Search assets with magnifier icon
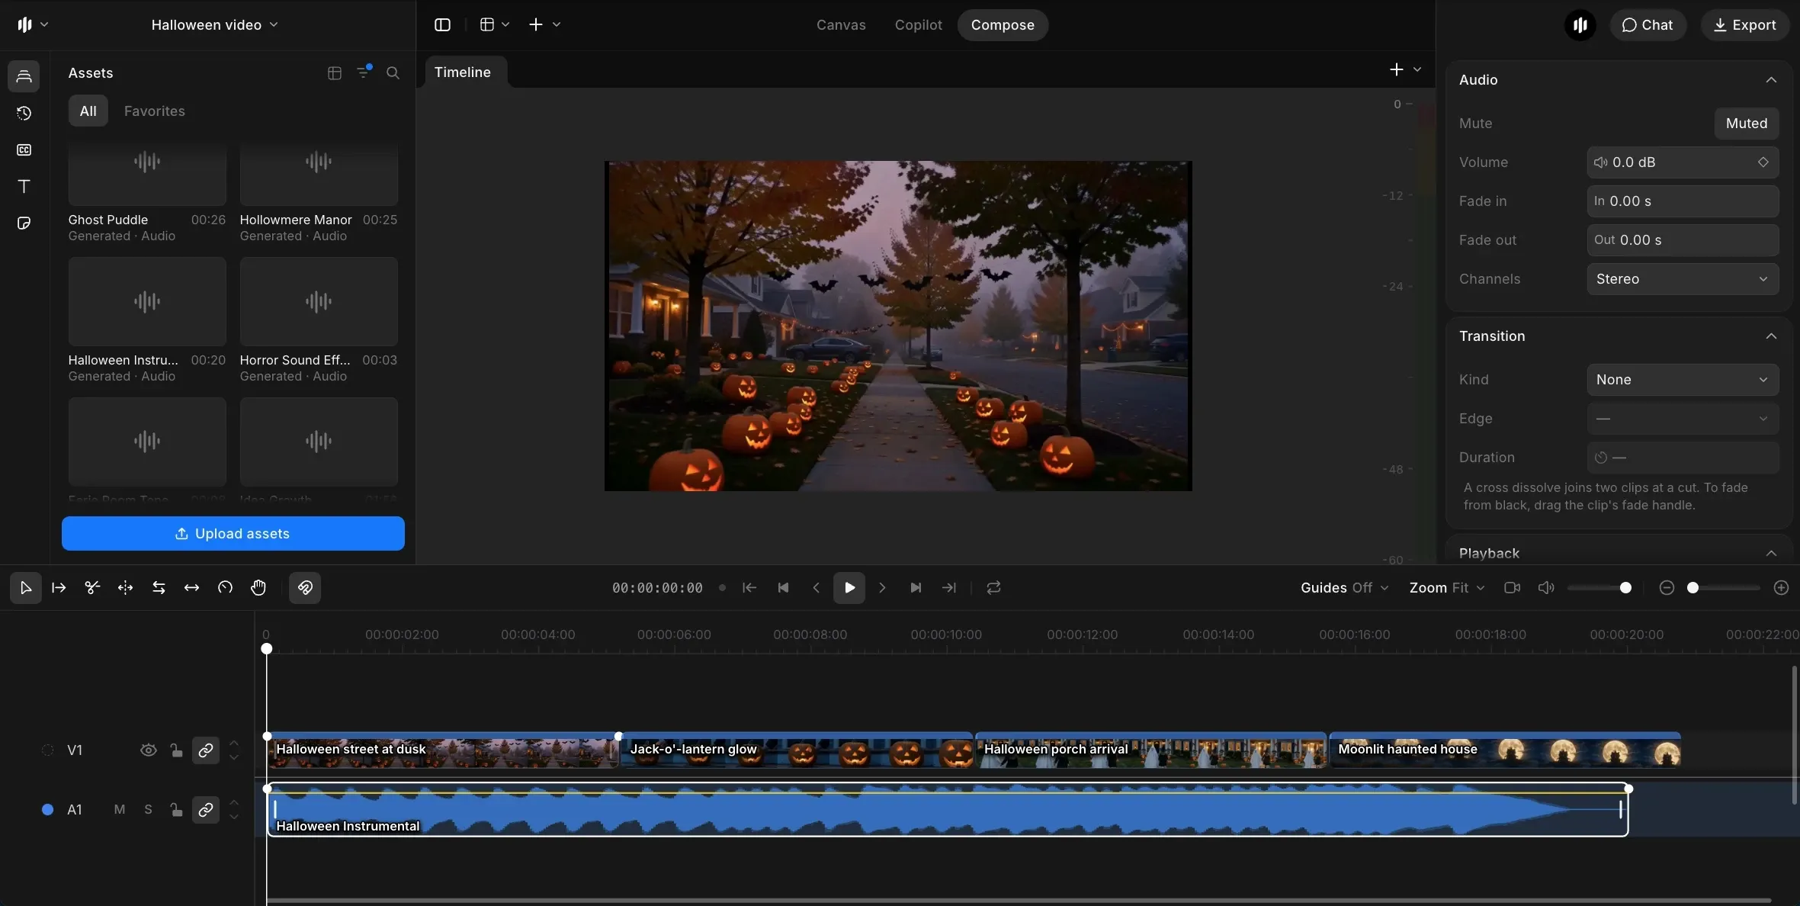Screen dimensions: 1800x906 393,73
